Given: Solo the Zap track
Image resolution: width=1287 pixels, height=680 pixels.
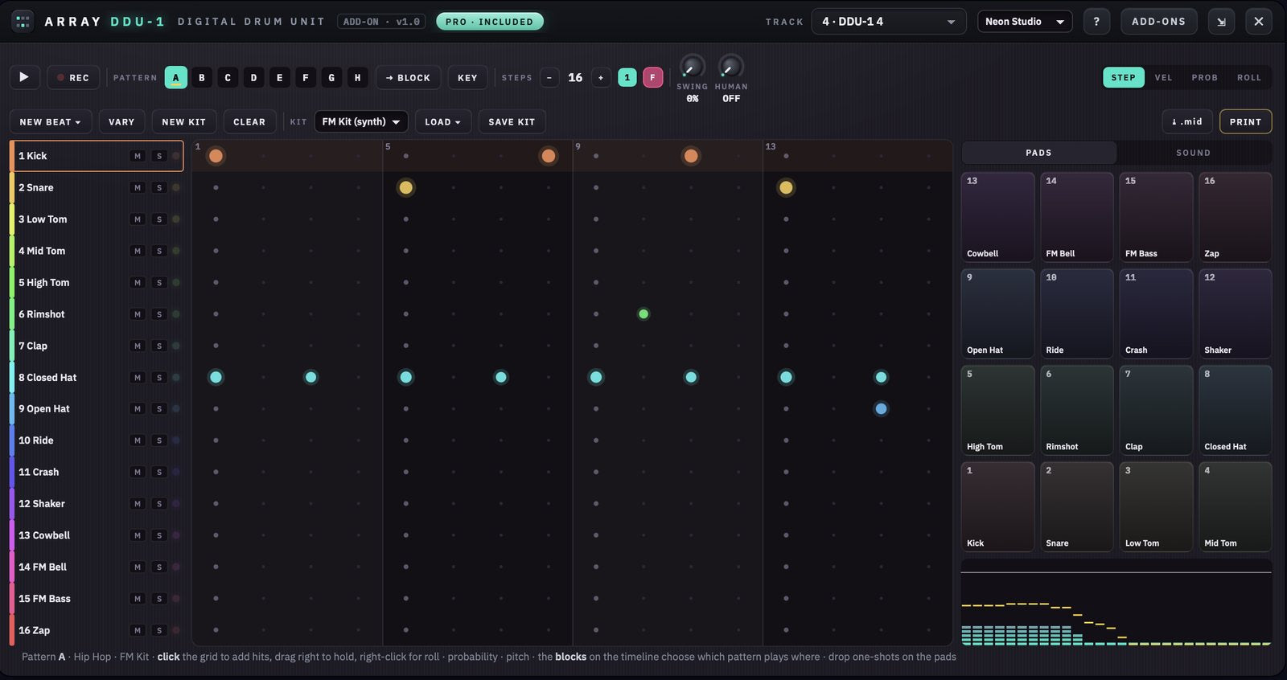Looking at the screenshot, I should click(x=159, y=630).
